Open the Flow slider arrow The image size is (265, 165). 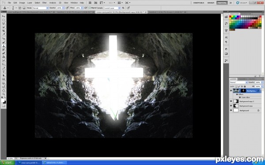click(x=82, y=8)
